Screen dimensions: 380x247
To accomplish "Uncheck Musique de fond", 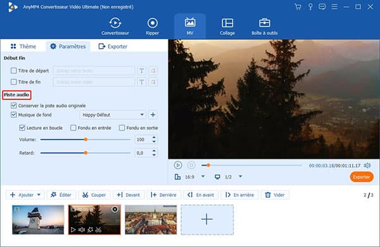I will [13, 115].
